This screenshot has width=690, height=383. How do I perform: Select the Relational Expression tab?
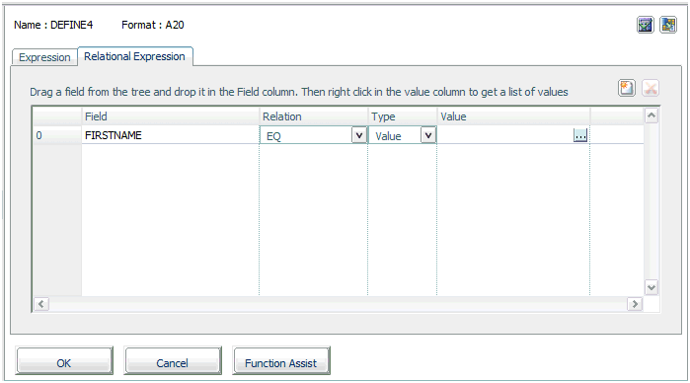[134, 56]
